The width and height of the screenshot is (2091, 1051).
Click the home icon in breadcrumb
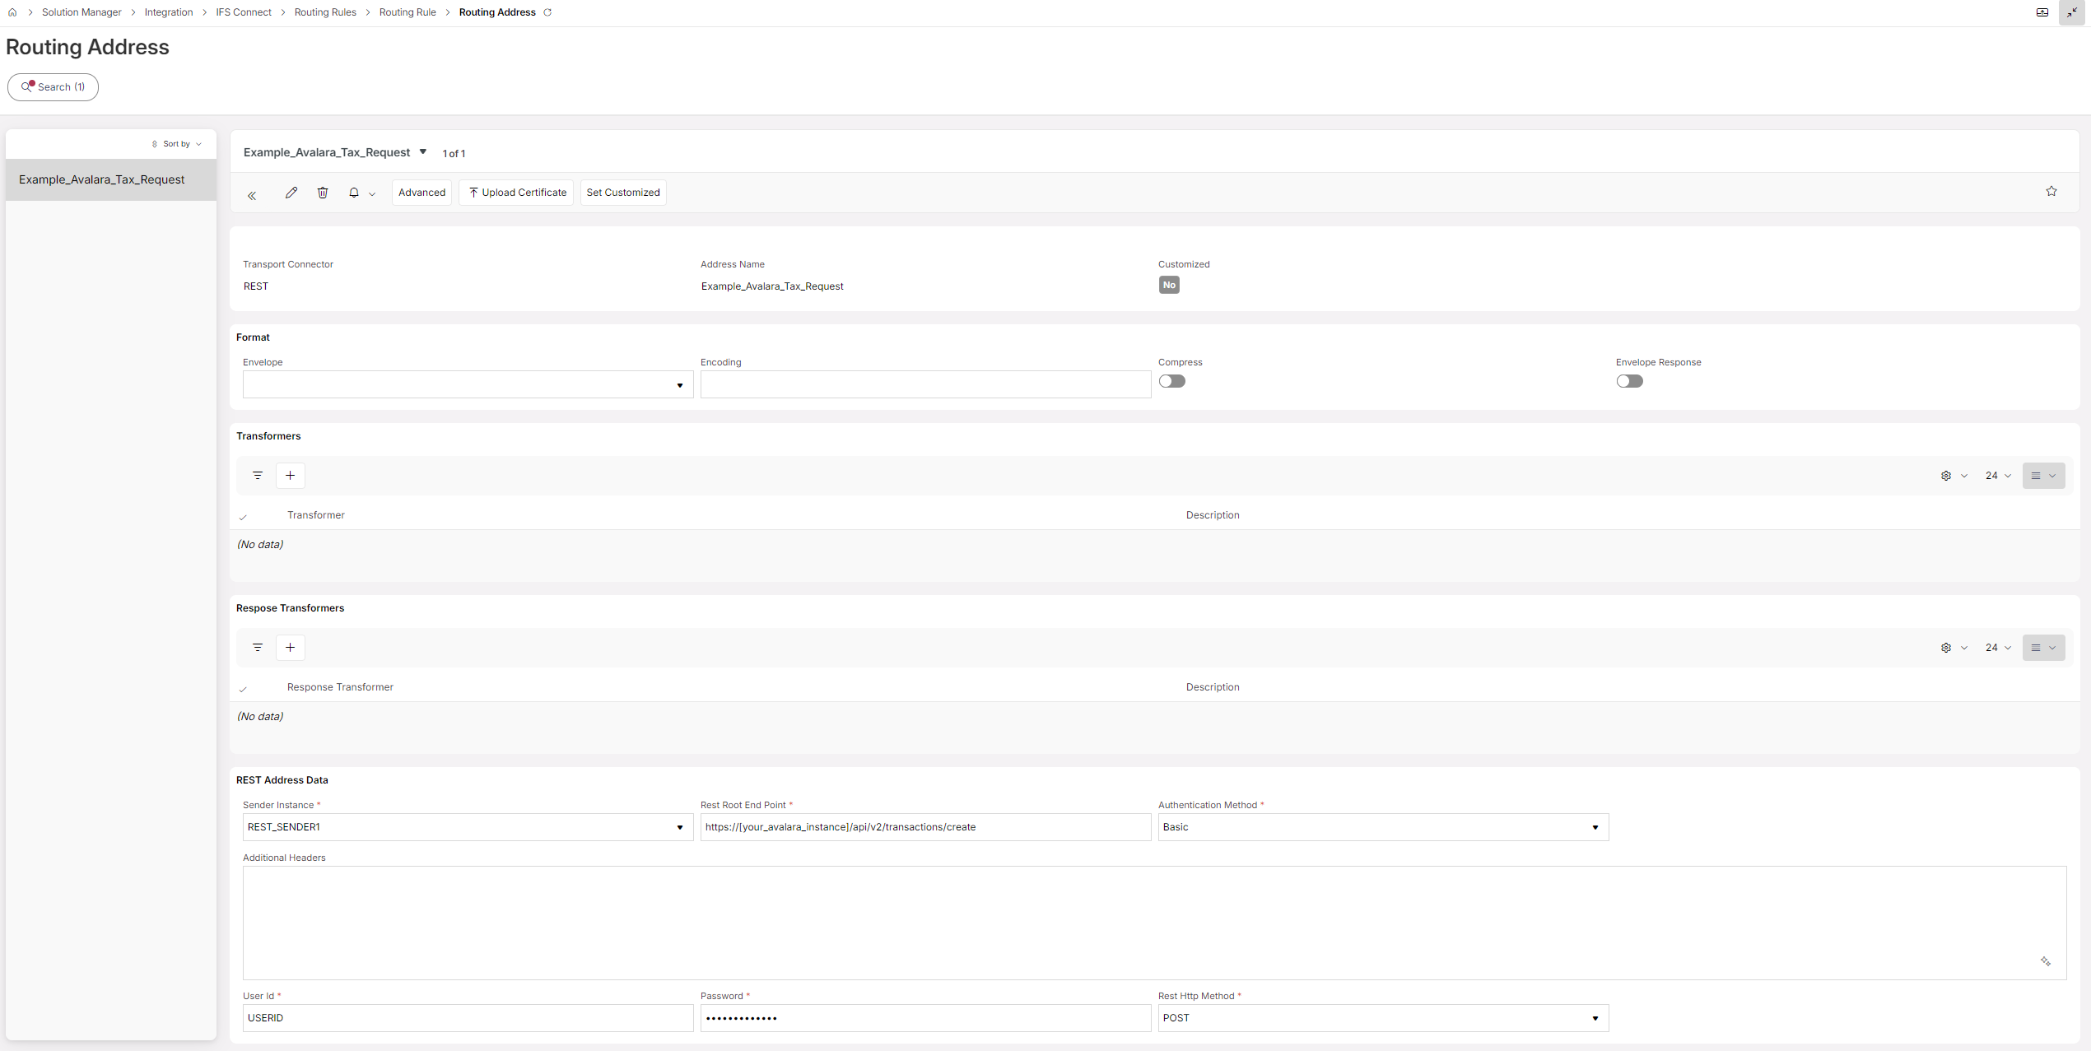coord(12,12)
